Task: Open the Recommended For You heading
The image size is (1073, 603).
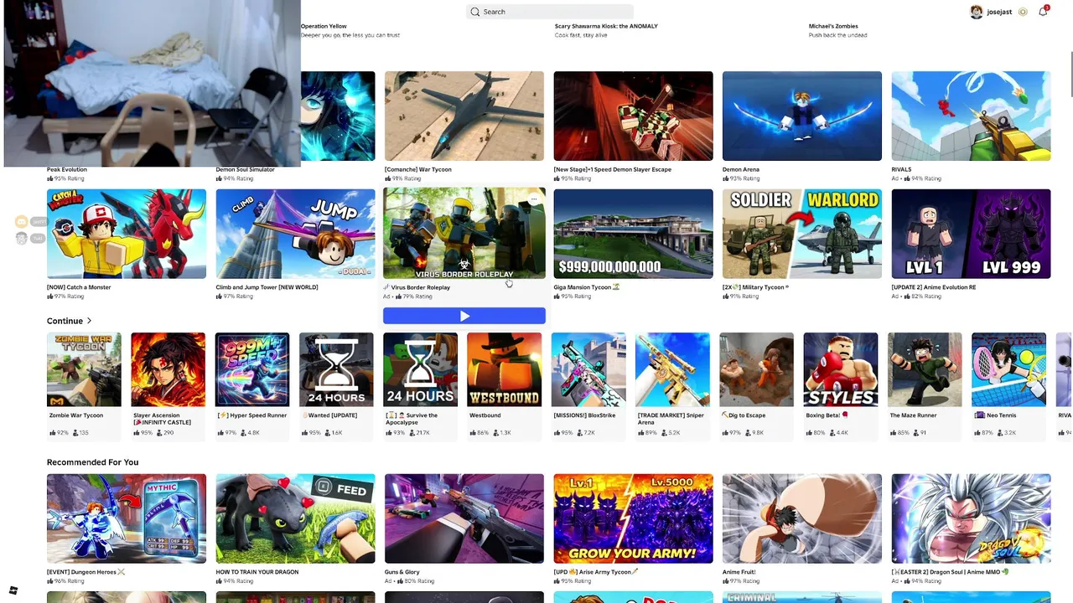Action: (92, 462)
